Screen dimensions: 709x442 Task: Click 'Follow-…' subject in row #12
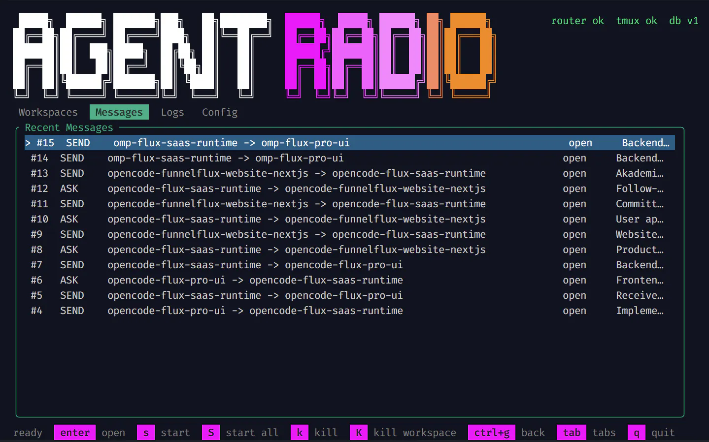click(640, 189)
